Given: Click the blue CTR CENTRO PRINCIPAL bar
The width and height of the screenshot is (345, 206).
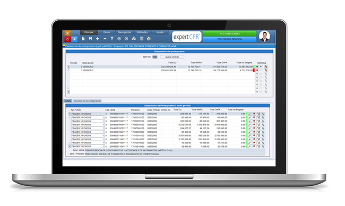Looking at the screenshot, I should (x=229, y=39).
